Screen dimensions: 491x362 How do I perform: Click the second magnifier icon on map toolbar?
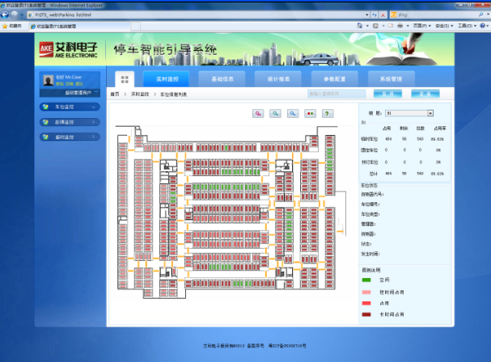[276, 114]
